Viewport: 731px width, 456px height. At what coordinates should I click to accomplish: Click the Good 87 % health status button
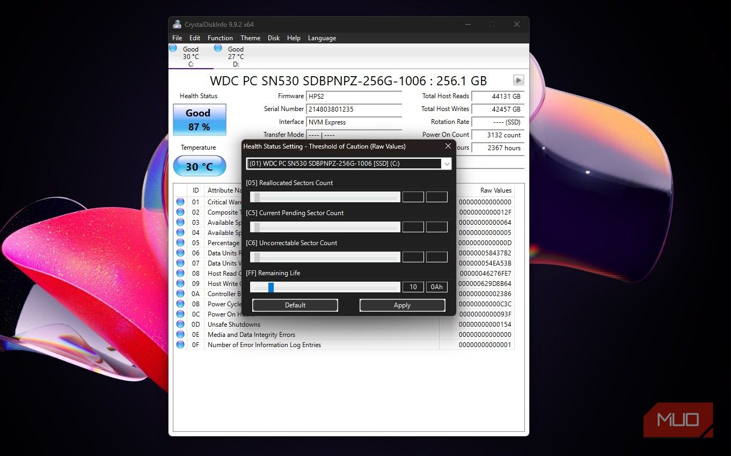coord(199,120)
